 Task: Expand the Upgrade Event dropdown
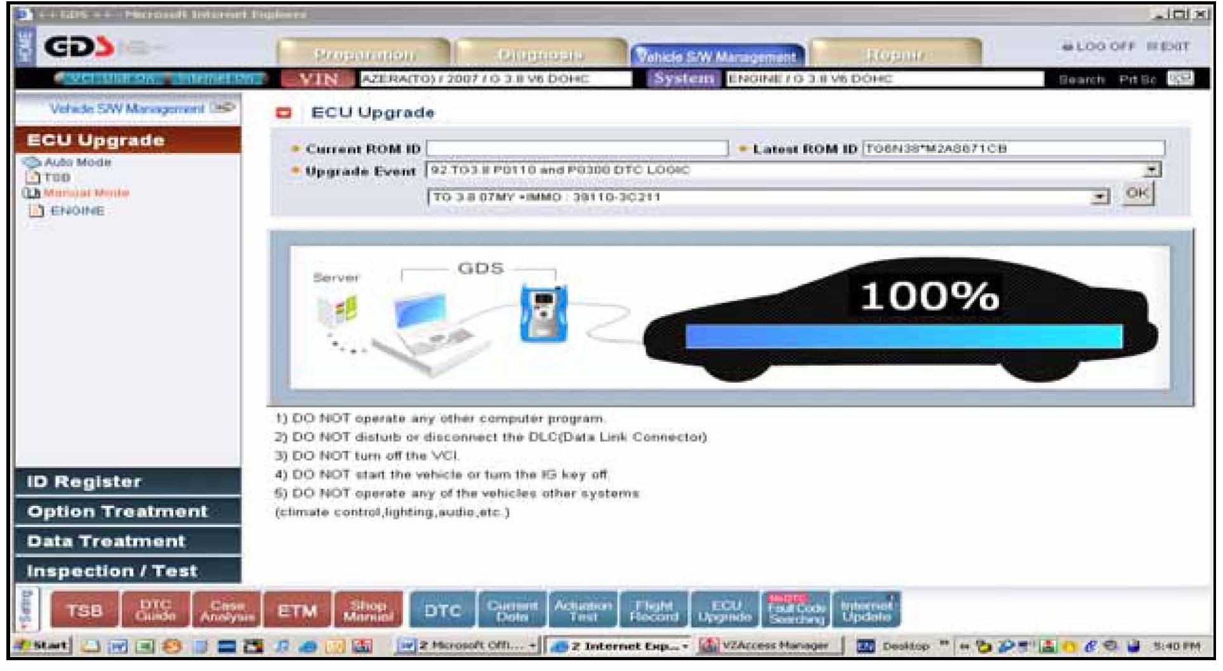pos(1151,170)
